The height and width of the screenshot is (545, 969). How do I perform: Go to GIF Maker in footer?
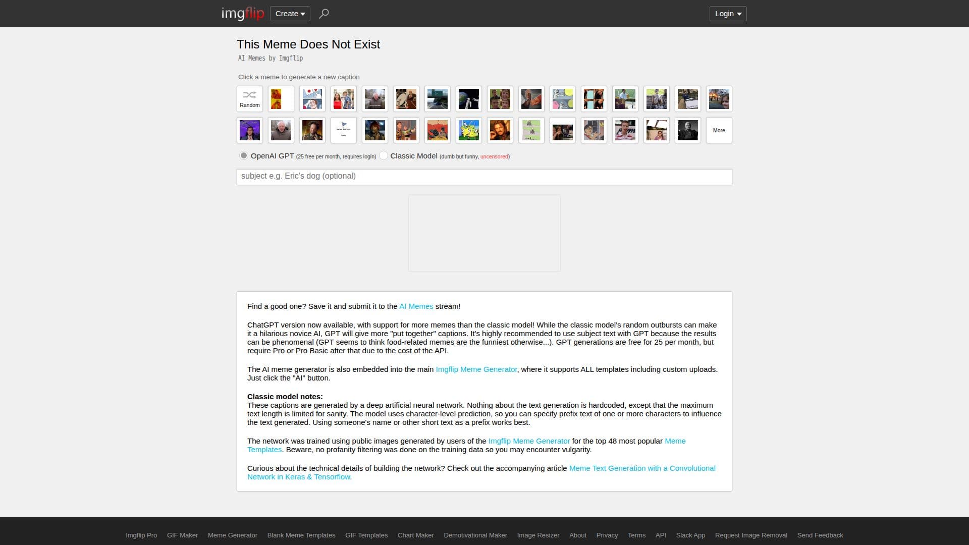click(x=182, y=535)
